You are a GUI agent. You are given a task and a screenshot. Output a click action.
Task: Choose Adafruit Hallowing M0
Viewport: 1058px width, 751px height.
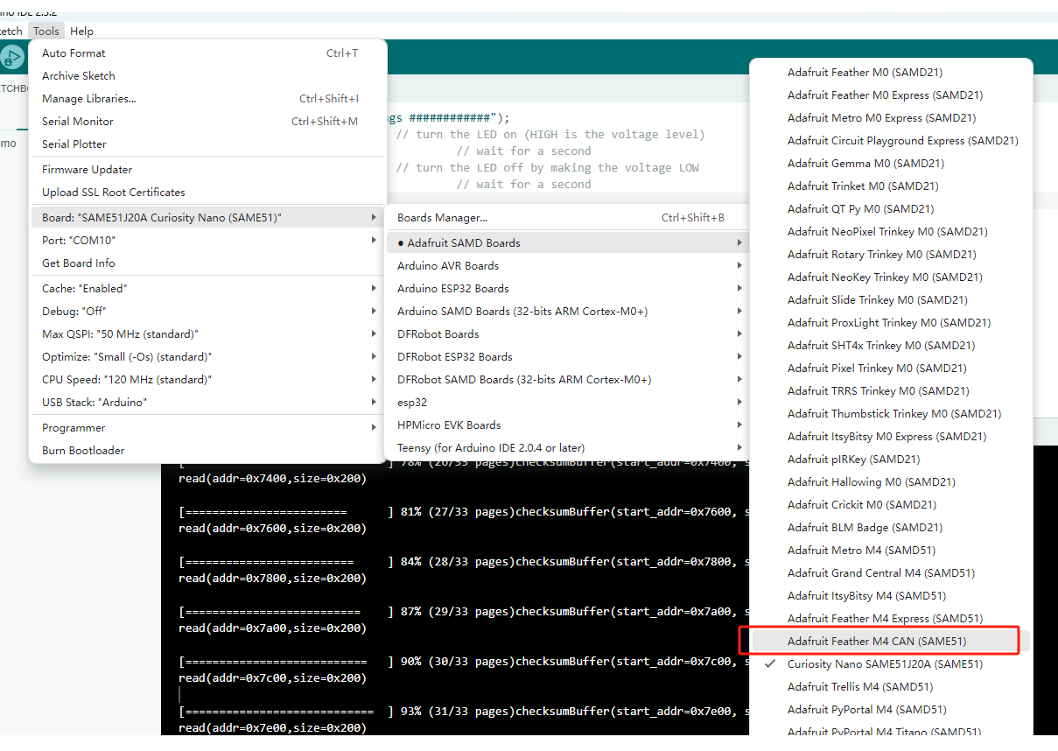coord(891,482)
